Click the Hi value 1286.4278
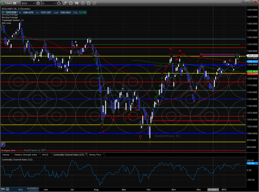The width and height of the screenshot is (259, 192). (x=28, y=13)
